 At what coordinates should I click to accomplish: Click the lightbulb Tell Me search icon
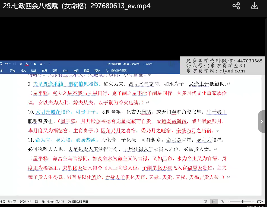click(107, 71)
